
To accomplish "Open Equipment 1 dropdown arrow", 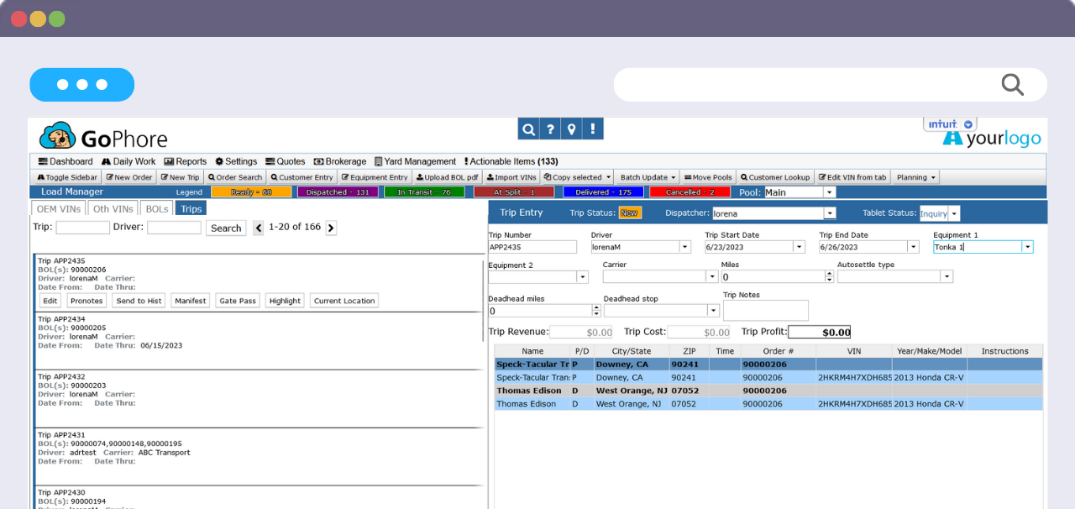I will click(1027, 247).
